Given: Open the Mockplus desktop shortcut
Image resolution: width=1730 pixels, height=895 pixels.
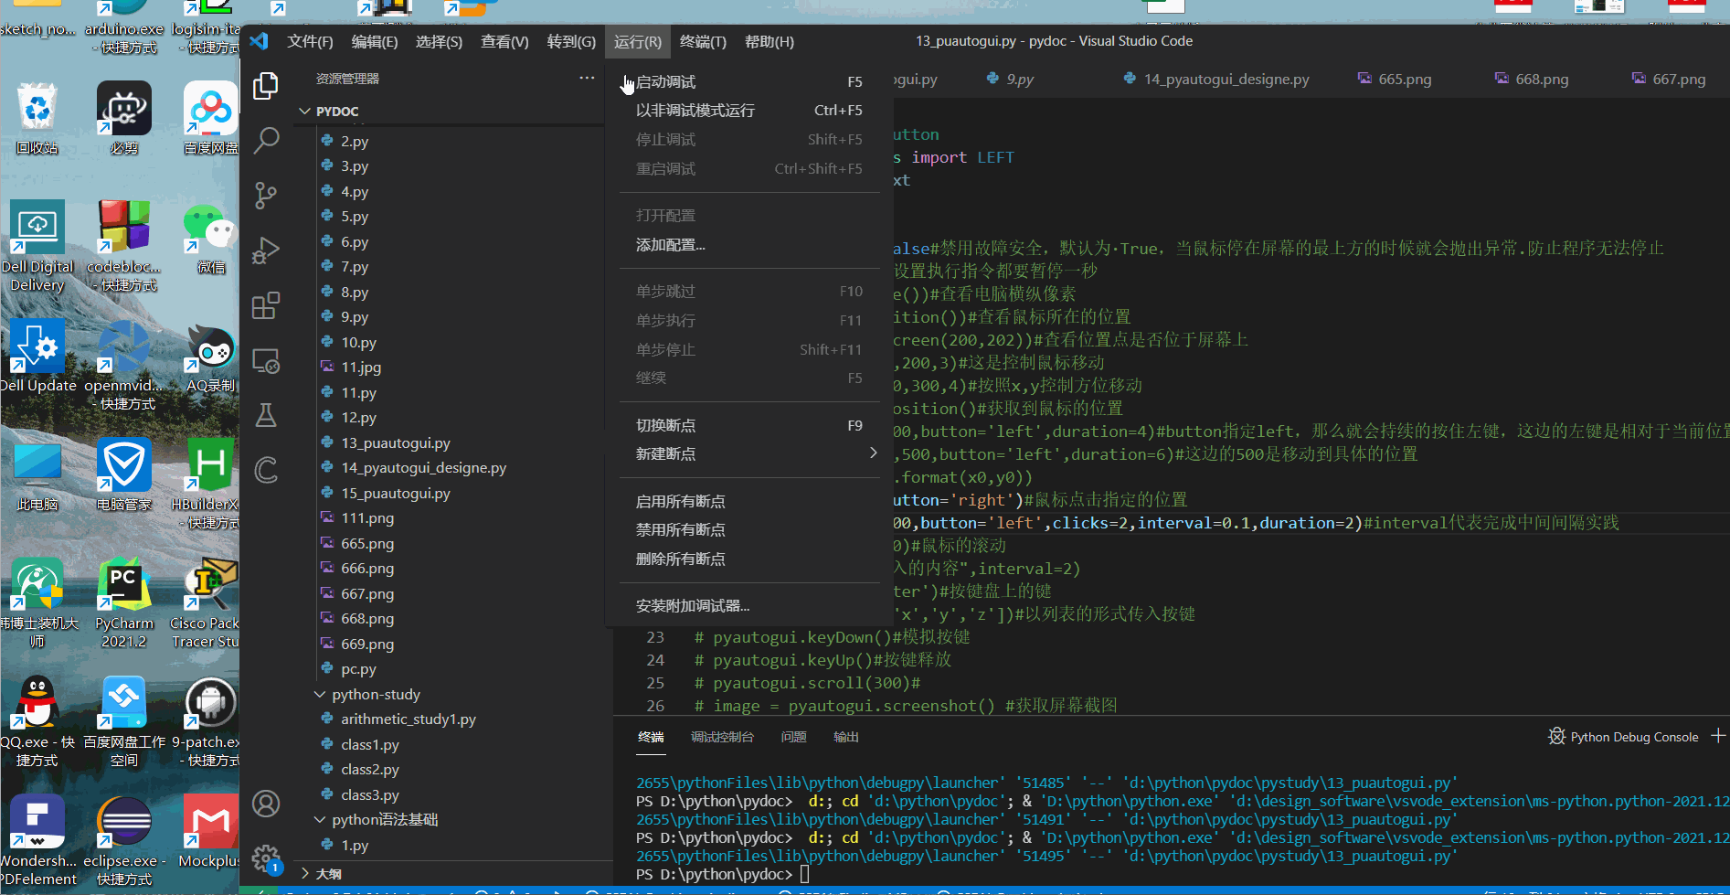Looking at the screenshot, I should (x=210, y=832).
